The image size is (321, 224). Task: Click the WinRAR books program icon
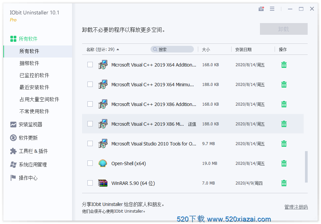tap(103, 183)
